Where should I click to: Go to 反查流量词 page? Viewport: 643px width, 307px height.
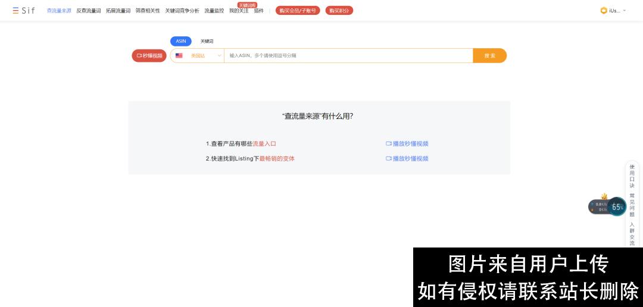pos(89,11)
